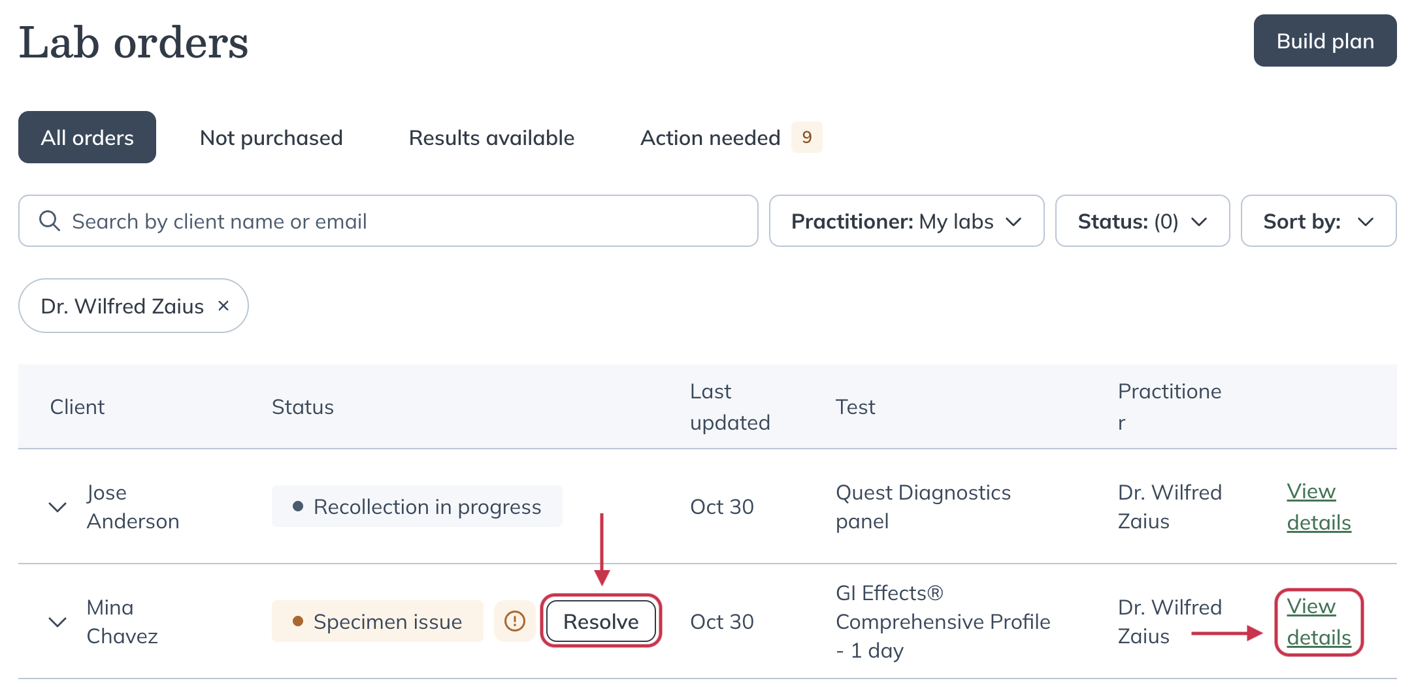Screen dimensions: 1414x687
Task: Open the Status filter dropdown
Action: [x=1141, y=221]
